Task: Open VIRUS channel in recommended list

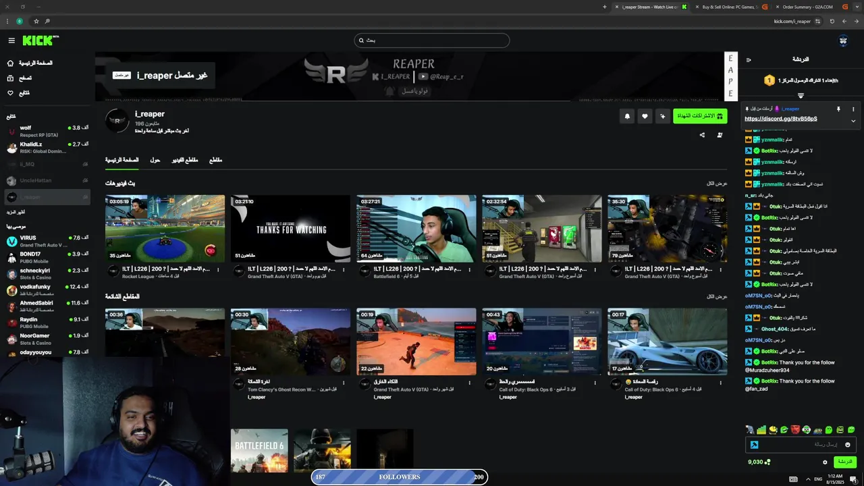Action: tap(47, 241)
